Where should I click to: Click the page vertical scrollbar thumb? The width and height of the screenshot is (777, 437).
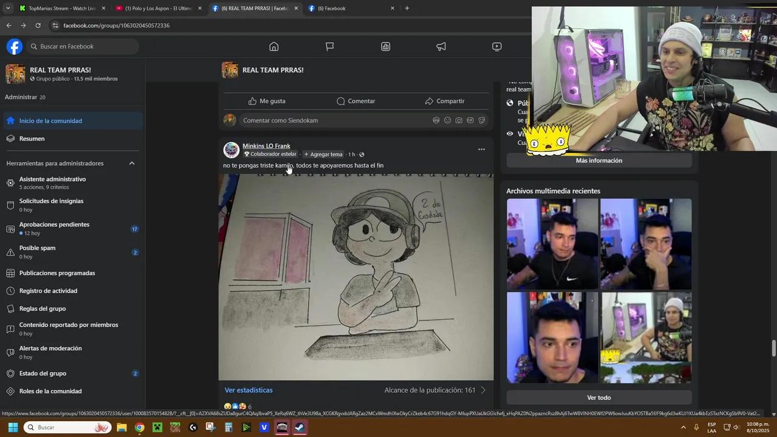(x=773, y=348)
